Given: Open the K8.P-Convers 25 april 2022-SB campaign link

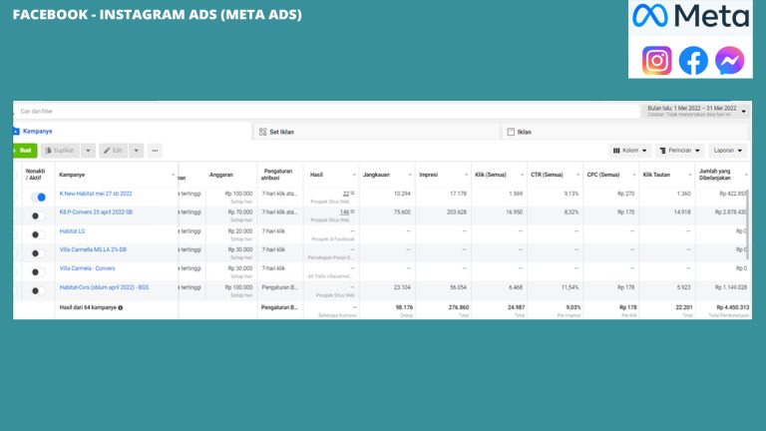Looking at the screenshot, I should (x=96, y=213).
